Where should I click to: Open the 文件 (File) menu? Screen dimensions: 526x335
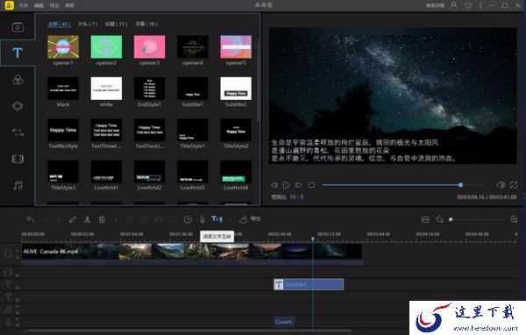pyautogui.click(x=24, y=5)
